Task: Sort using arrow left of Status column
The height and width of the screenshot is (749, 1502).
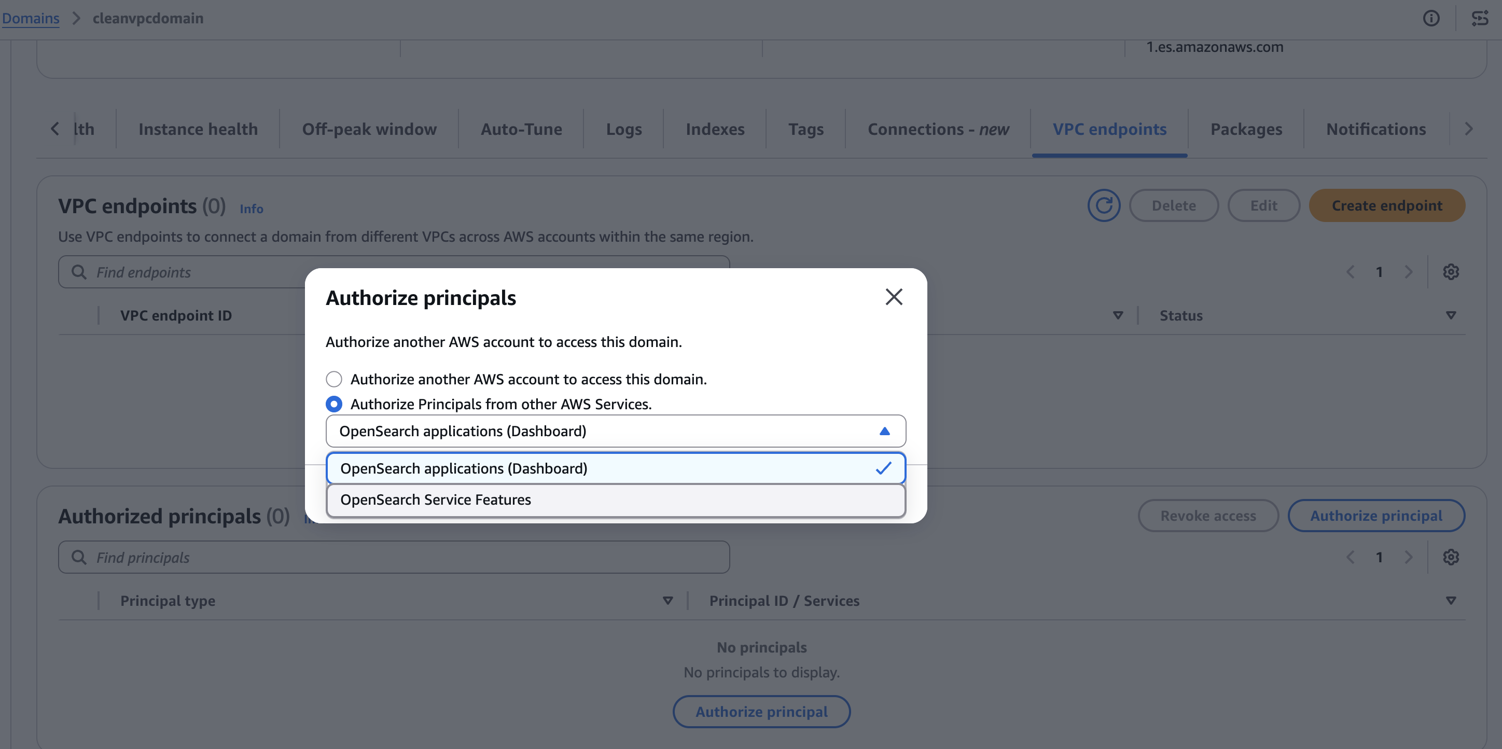Action: click(x=1118, y=315)
